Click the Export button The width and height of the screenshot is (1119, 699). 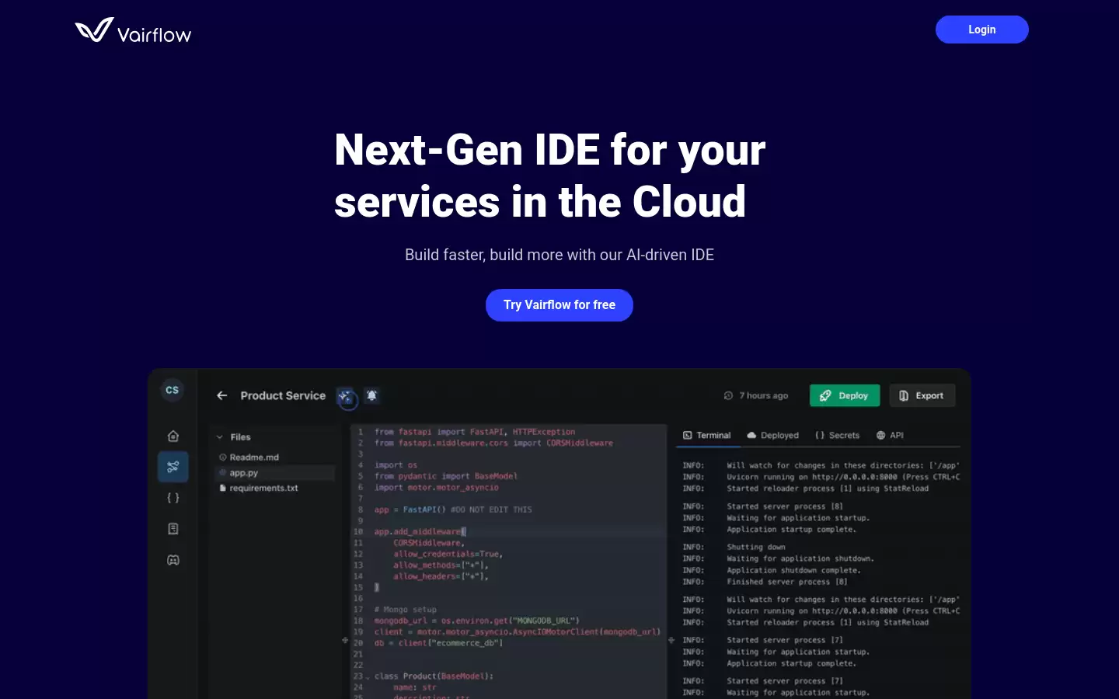coord(922,395)
